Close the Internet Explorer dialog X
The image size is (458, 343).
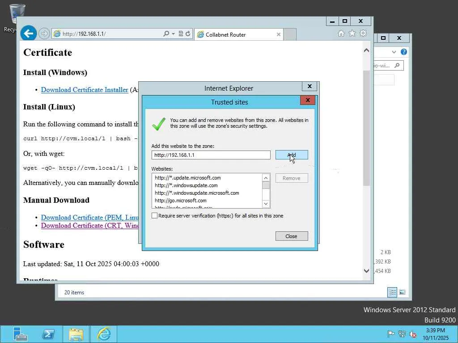(310, 86)
